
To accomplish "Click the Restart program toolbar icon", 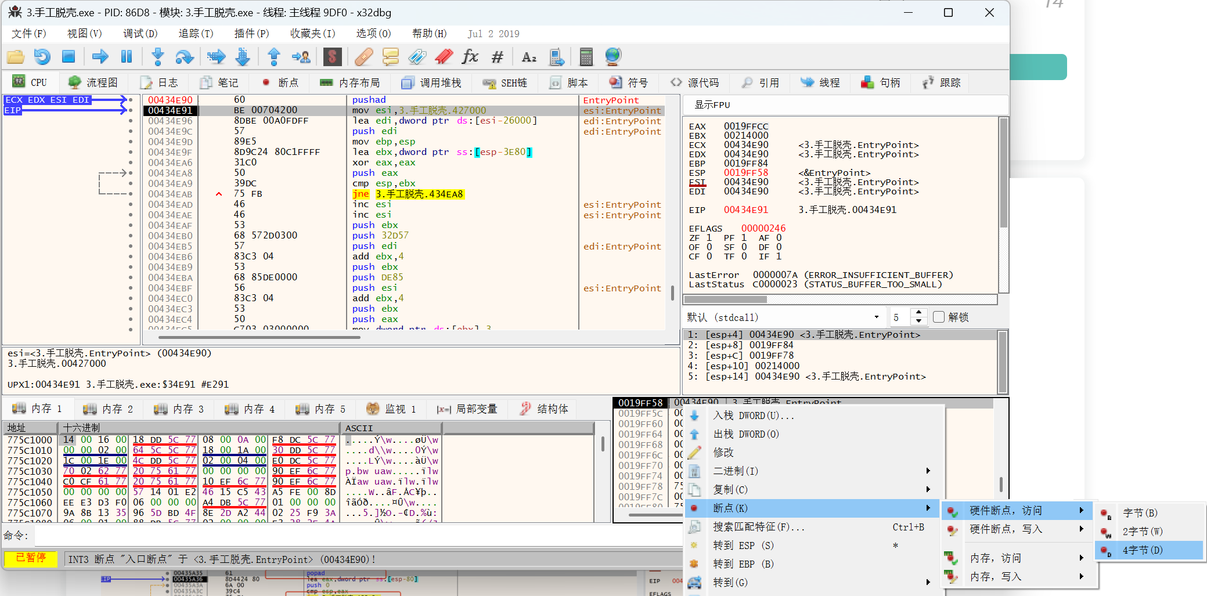I will (x=42, y=57).
